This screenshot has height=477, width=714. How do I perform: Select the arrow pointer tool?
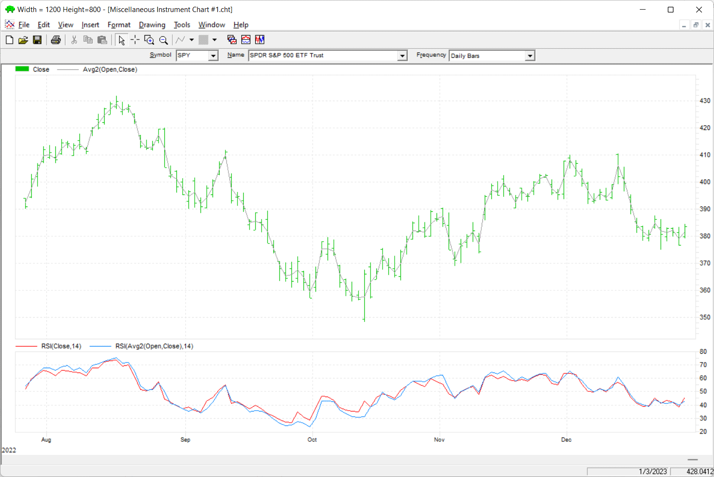pyautogui.click(x=121, y=40)
